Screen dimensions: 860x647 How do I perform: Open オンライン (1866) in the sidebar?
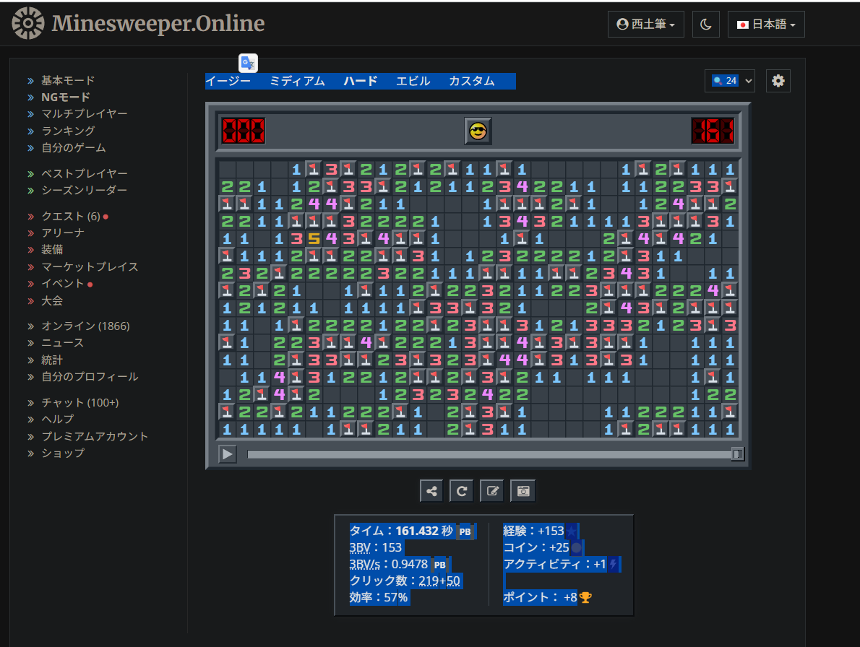85,326
